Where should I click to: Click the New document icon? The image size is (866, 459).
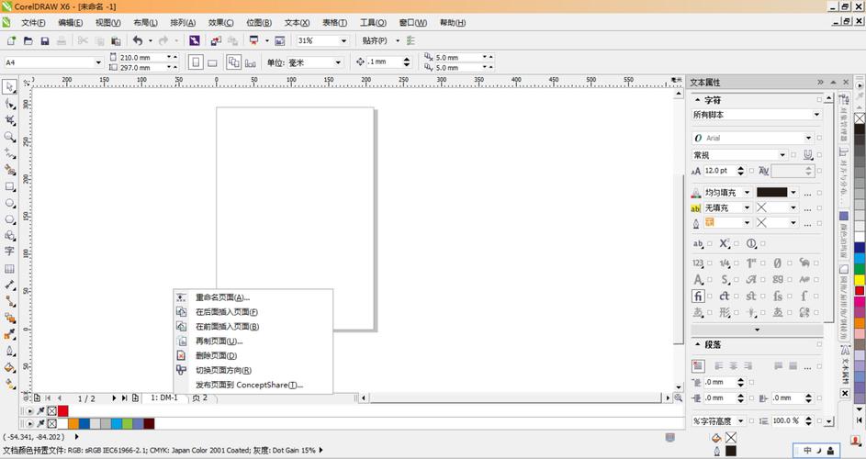coord(11,41)
